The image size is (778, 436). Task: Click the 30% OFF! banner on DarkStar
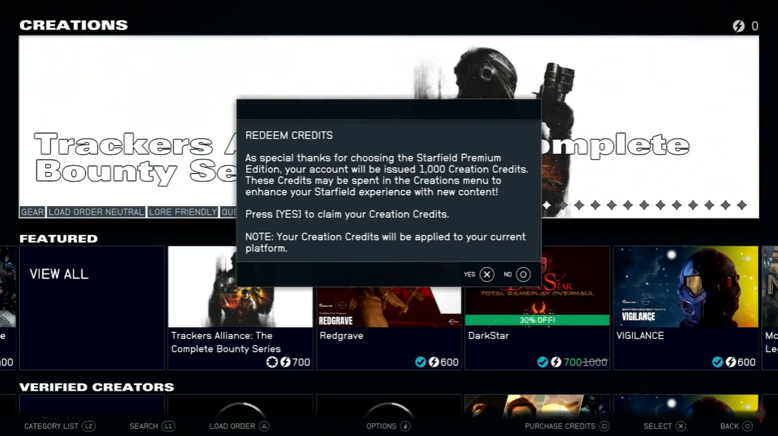point(537,320)
